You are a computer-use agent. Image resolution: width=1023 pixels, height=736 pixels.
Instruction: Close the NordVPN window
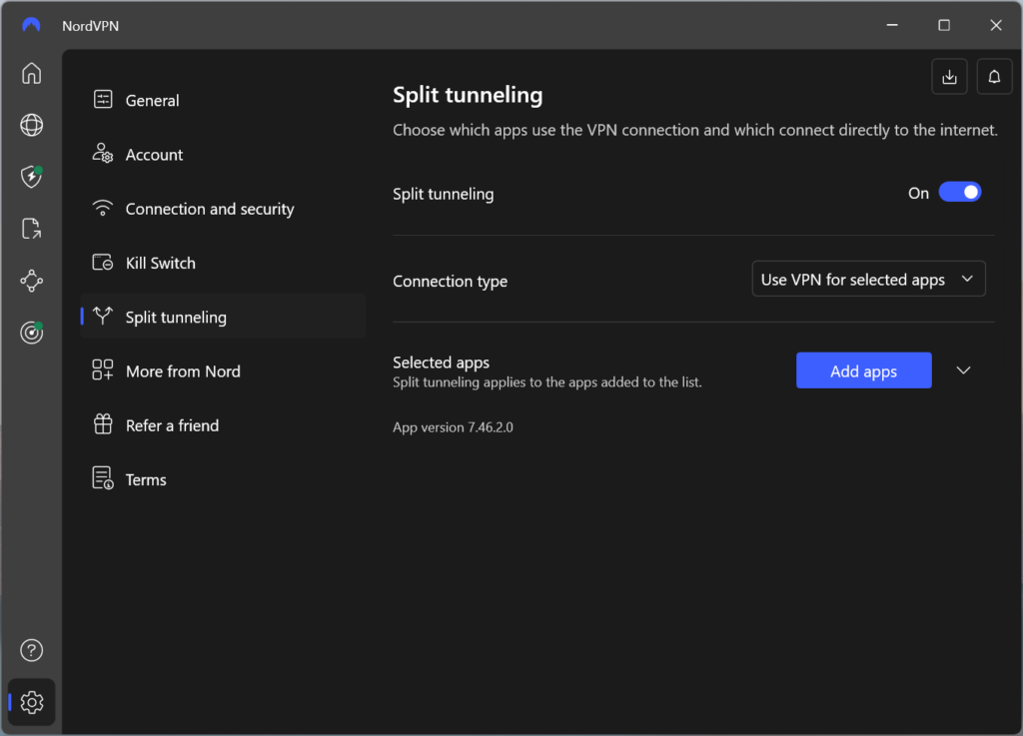point(996,25)
